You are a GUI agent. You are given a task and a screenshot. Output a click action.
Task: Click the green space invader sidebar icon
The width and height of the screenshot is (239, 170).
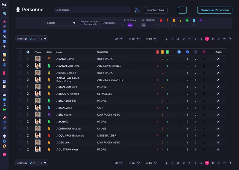pos(4,109)
